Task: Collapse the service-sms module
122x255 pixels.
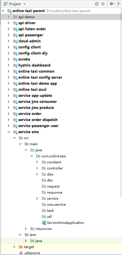Action: pyautogui.click(x=8, y=132)
